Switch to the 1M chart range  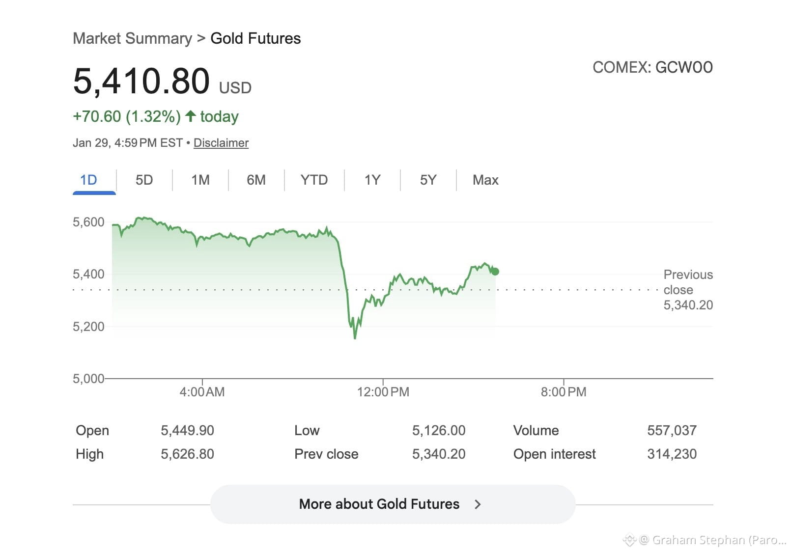(200, 180)
